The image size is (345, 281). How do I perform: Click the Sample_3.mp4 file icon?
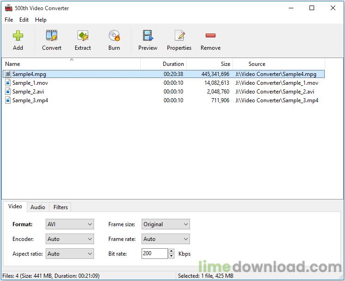tap(8, 100)
